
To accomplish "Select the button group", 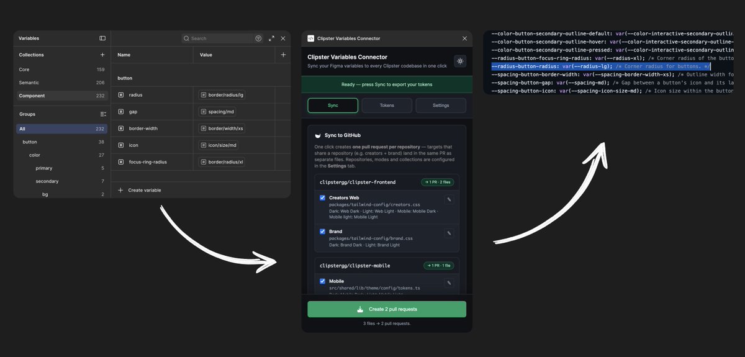I will point(61,142).
